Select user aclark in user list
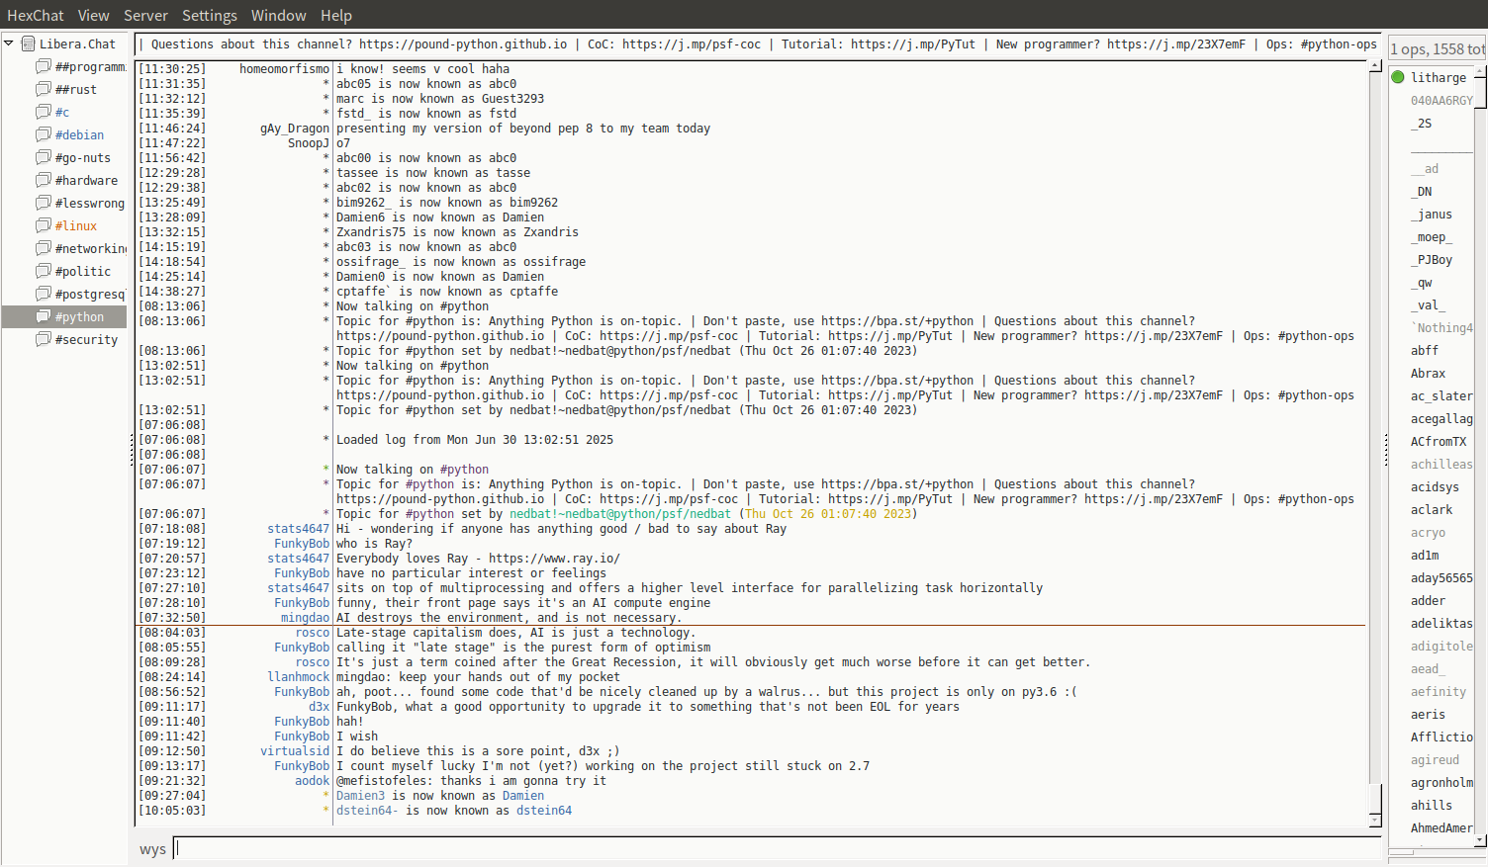 tap(1431, 510)
